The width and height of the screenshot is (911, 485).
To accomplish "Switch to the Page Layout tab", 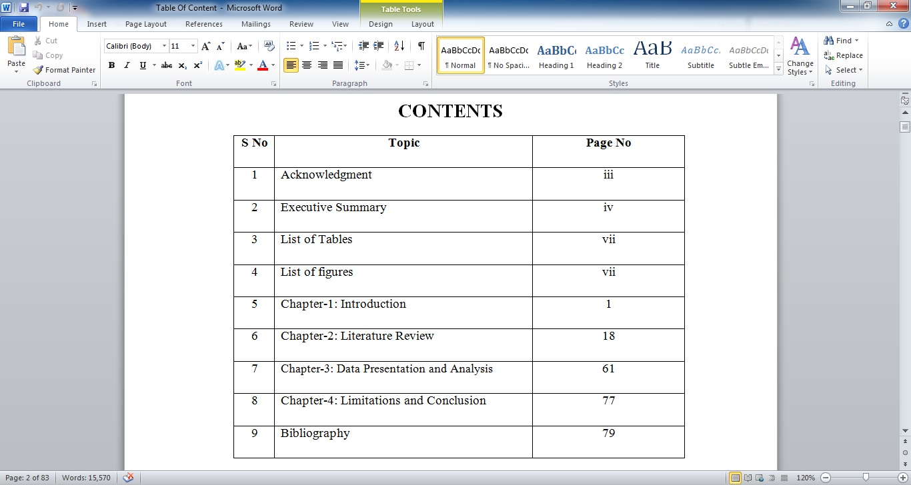I will [x=146, y=24].
